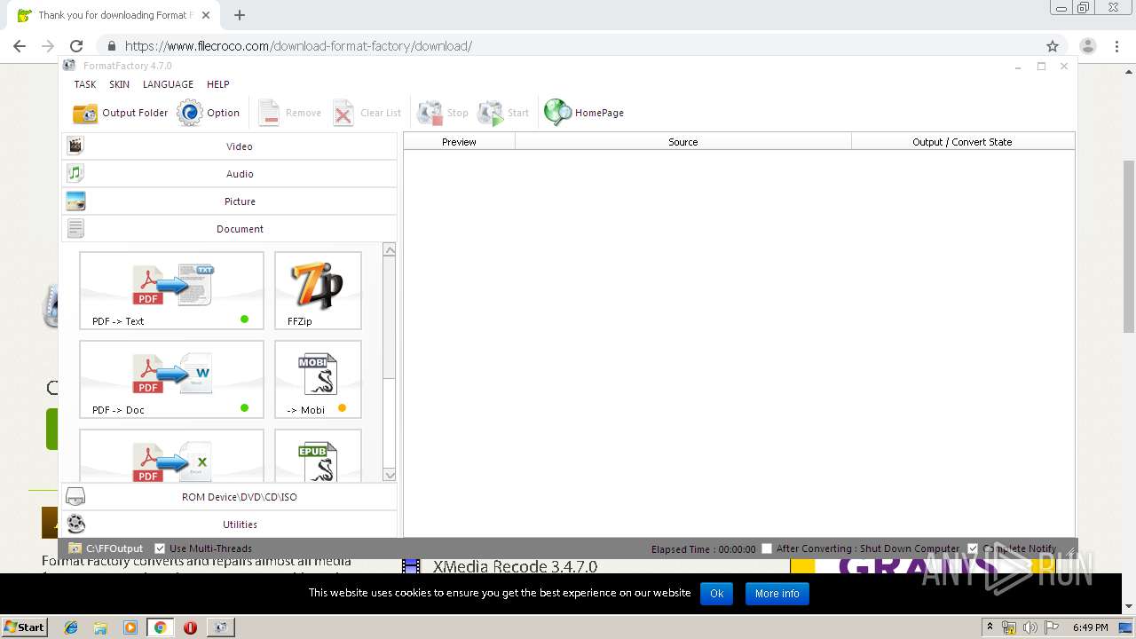Close the Format Factory download tab
1136x639 pixels.
[x=206, y=15]
